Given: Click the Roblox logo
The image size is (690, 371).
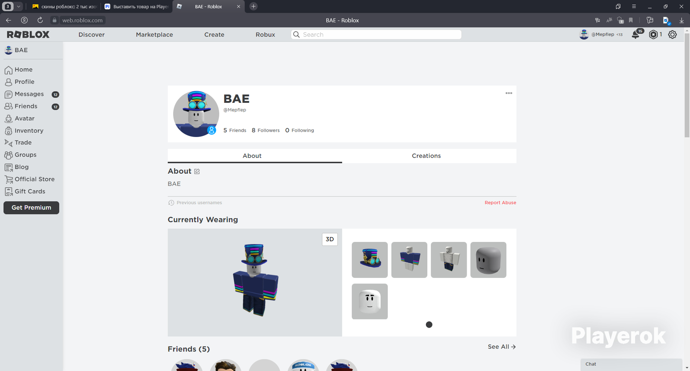Looking at the screenshot, I should [28, 35].
